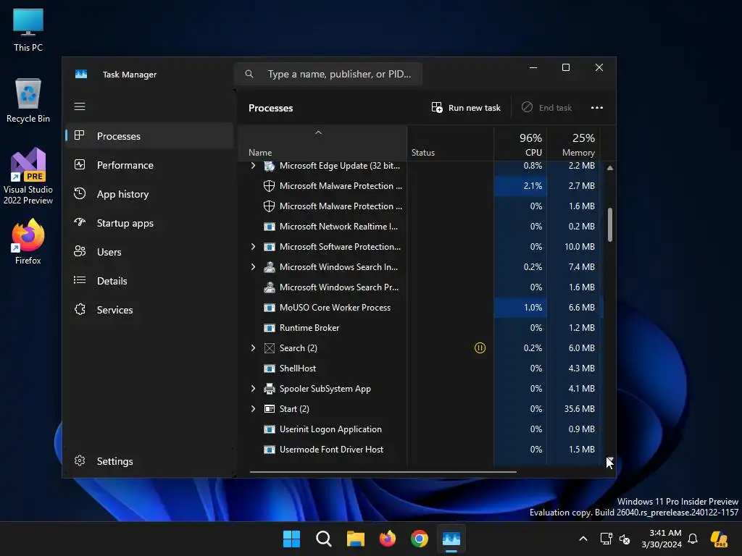This screenshot has width=742, height=556.
Task: Expand the Search (2) process group
Action: coord(253,348)
